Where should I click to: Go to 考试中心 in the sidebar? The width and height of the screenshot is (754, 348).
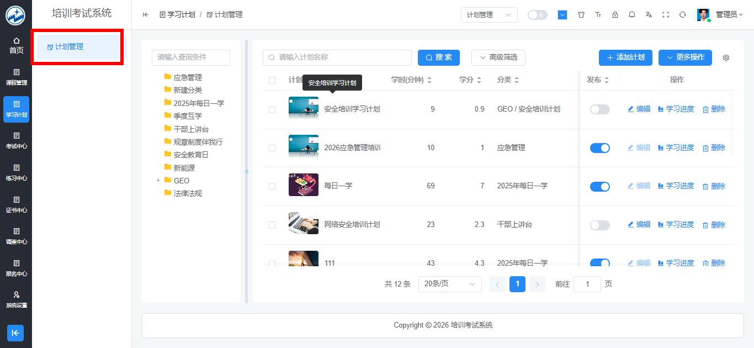tap(16, 141)
